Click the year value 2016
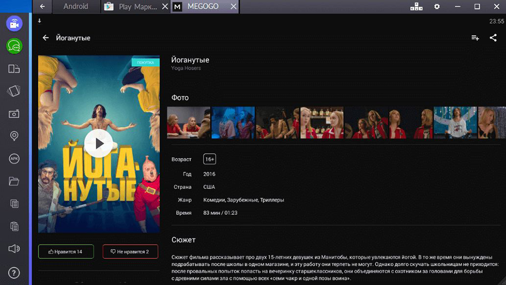The image size is (506, 285). coord(209,174)
